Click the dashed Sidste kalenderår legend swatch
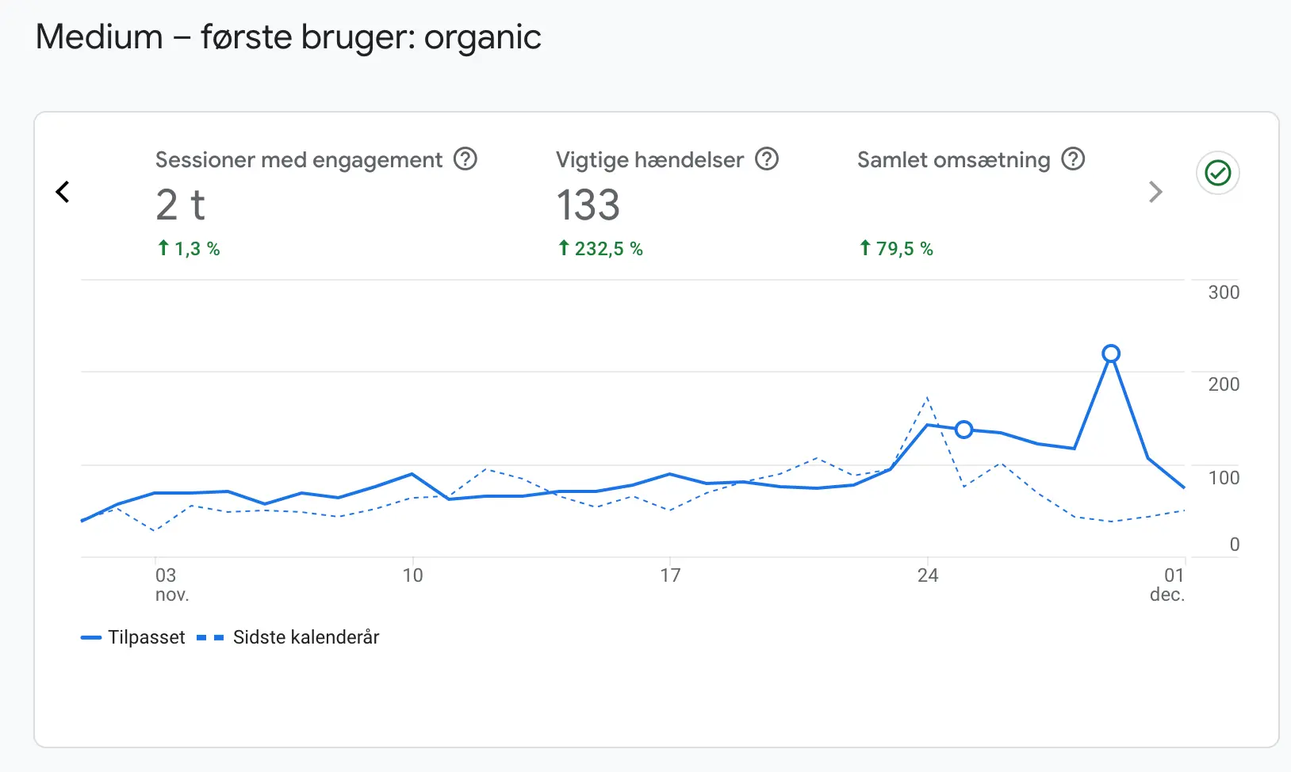 click(x=210, y=637)
